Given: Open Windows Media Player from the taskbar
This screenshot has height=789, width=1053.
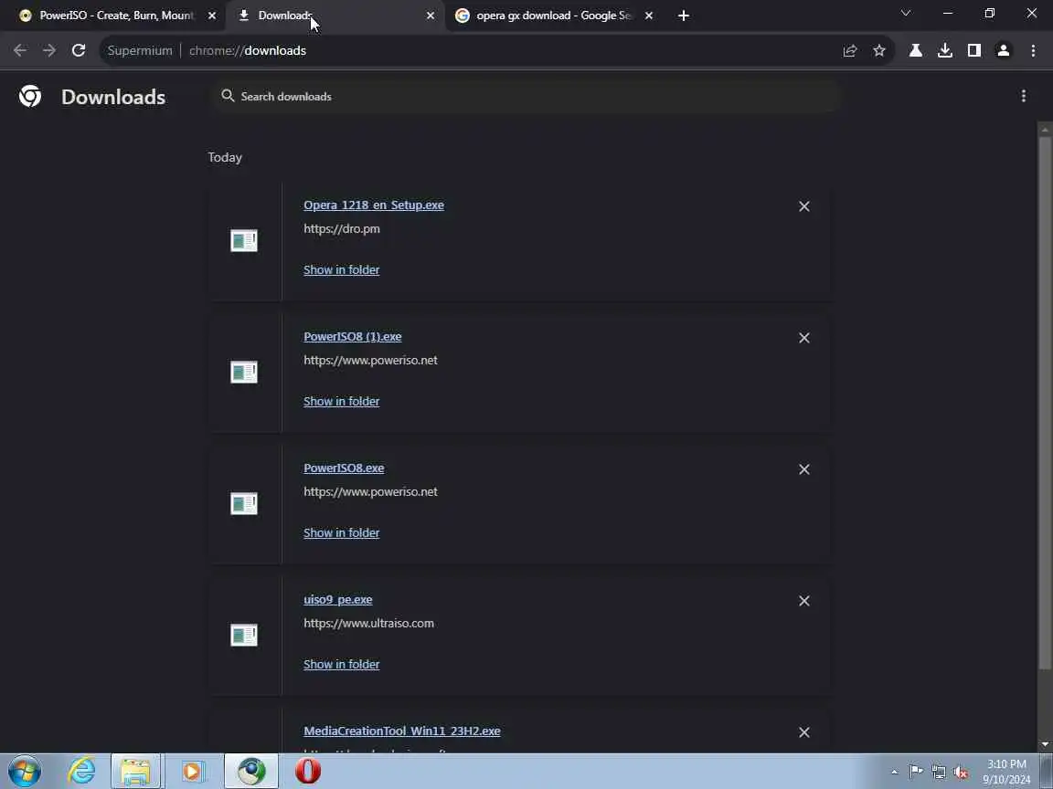Looking at the screenshot, I should pos(192,771).
